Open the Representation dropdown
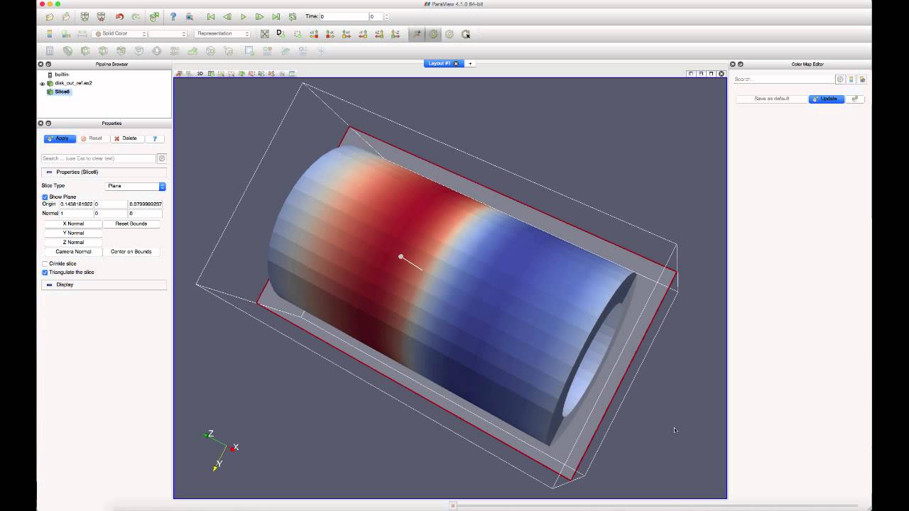 pos(223,34)
